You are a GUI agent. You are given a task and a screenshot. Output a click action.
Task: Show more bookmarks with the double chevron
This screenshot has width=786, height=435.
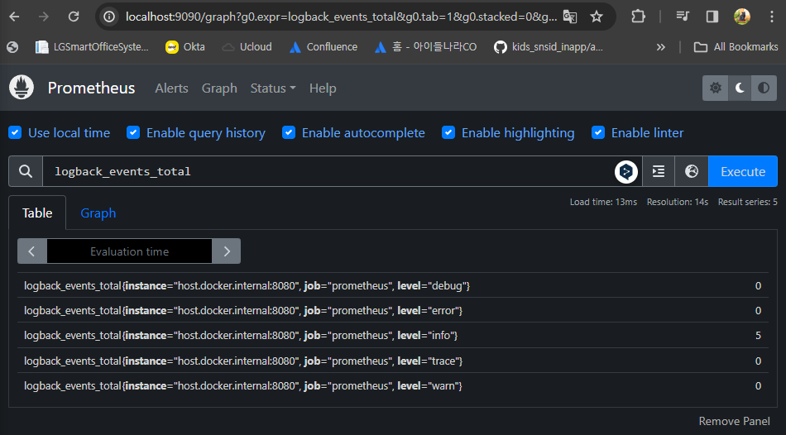click(x=661, y=47)
